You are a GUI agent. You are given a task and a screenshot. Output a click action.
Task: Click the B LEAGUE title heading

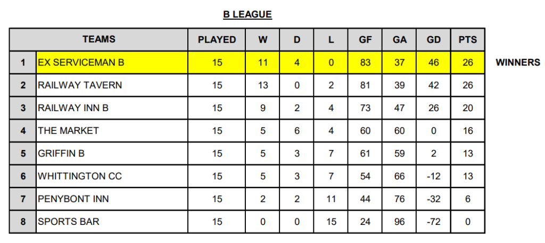coord(247,15)
